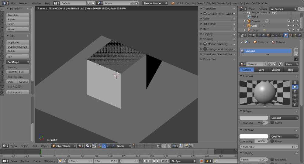This screenshot has height=164, width=304.
Task: Click the rotate manipulator arc icon
Action: (109, 146)
